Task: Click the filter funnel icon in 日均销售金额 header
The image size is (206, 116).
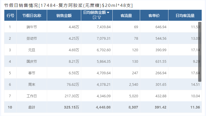Action: click(x=99, y=17)
